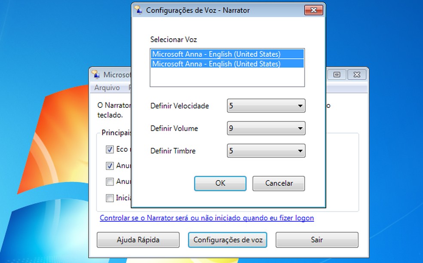423x263 pixels.
Task: Toggle the Eco checkbox in Narrator window
Action: [x=110, y=150]
